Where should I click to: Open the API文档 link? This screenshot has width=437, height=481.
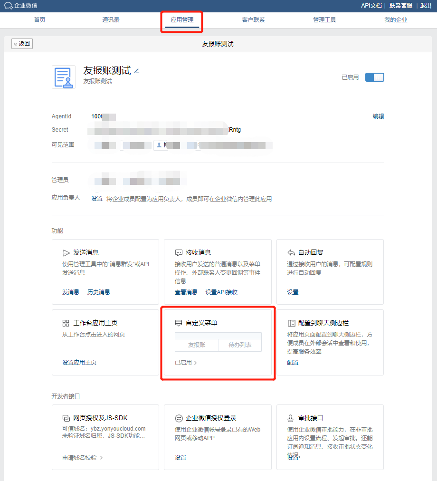[371, 6]
